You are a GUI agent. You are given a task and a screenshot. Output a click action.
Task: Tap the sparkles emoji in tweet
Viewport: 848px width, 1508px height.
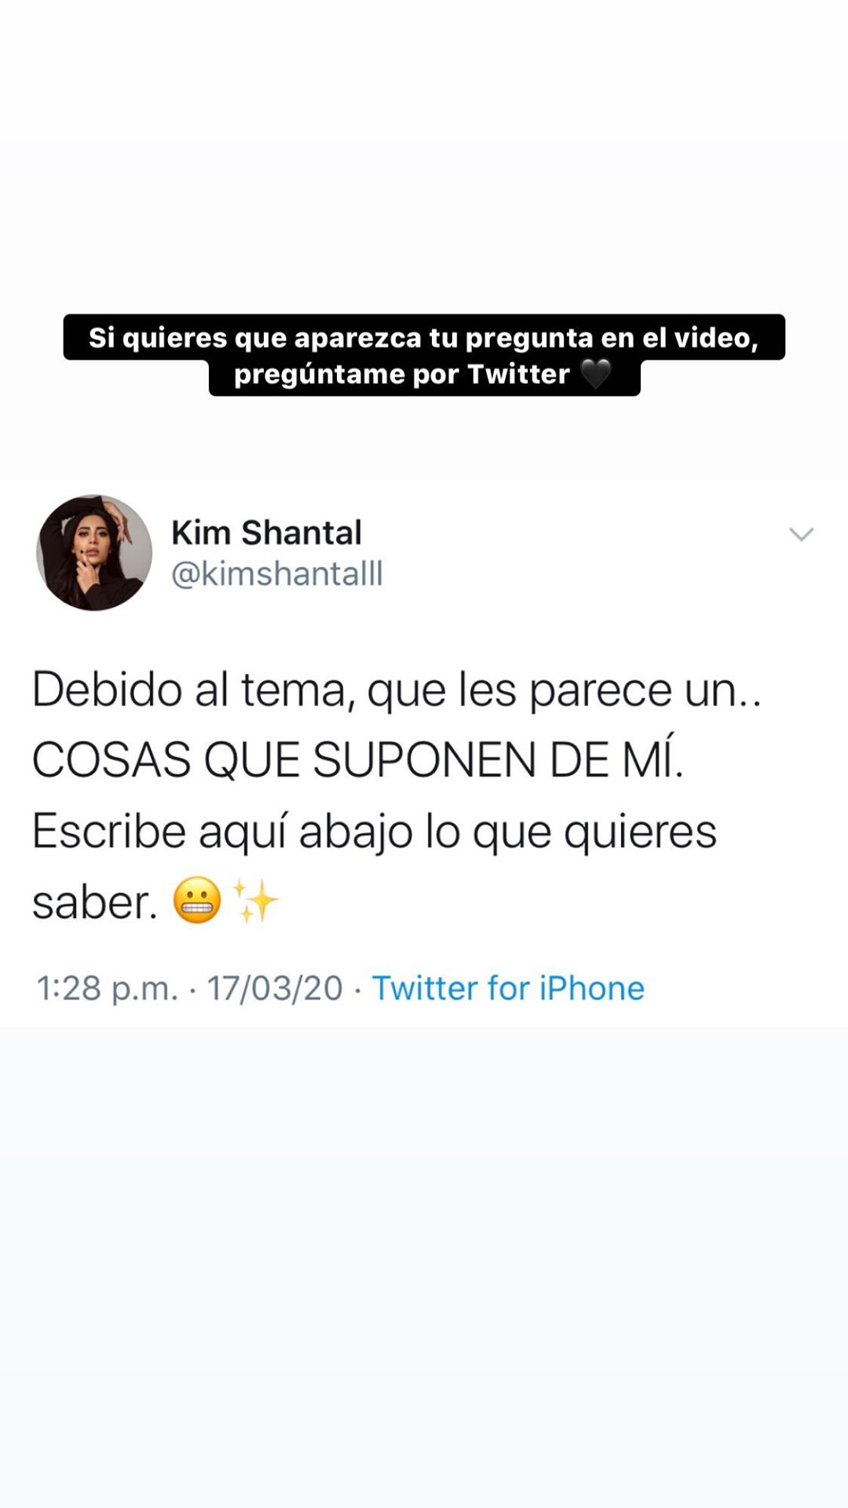click(x=256, y=900)
